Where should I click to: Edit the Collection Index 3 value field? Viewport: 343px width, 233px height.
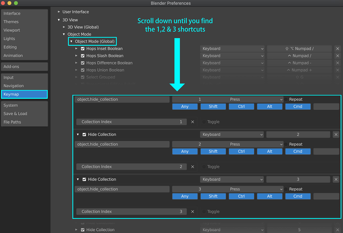tap(132, 212)
